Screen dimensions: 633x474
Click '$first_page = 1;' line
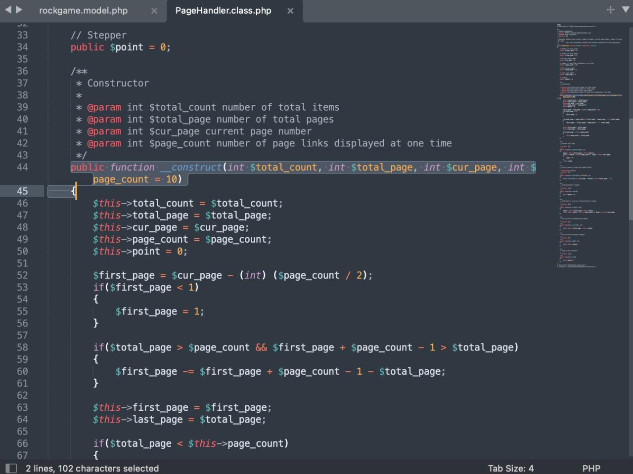pyautogui.click(x=160, y=311)
